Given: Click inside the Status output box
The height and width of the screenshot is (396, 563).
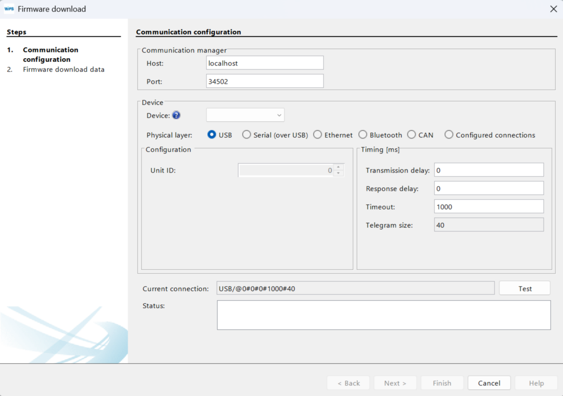Looking at the screenshot, I should [x=384, y=315].
